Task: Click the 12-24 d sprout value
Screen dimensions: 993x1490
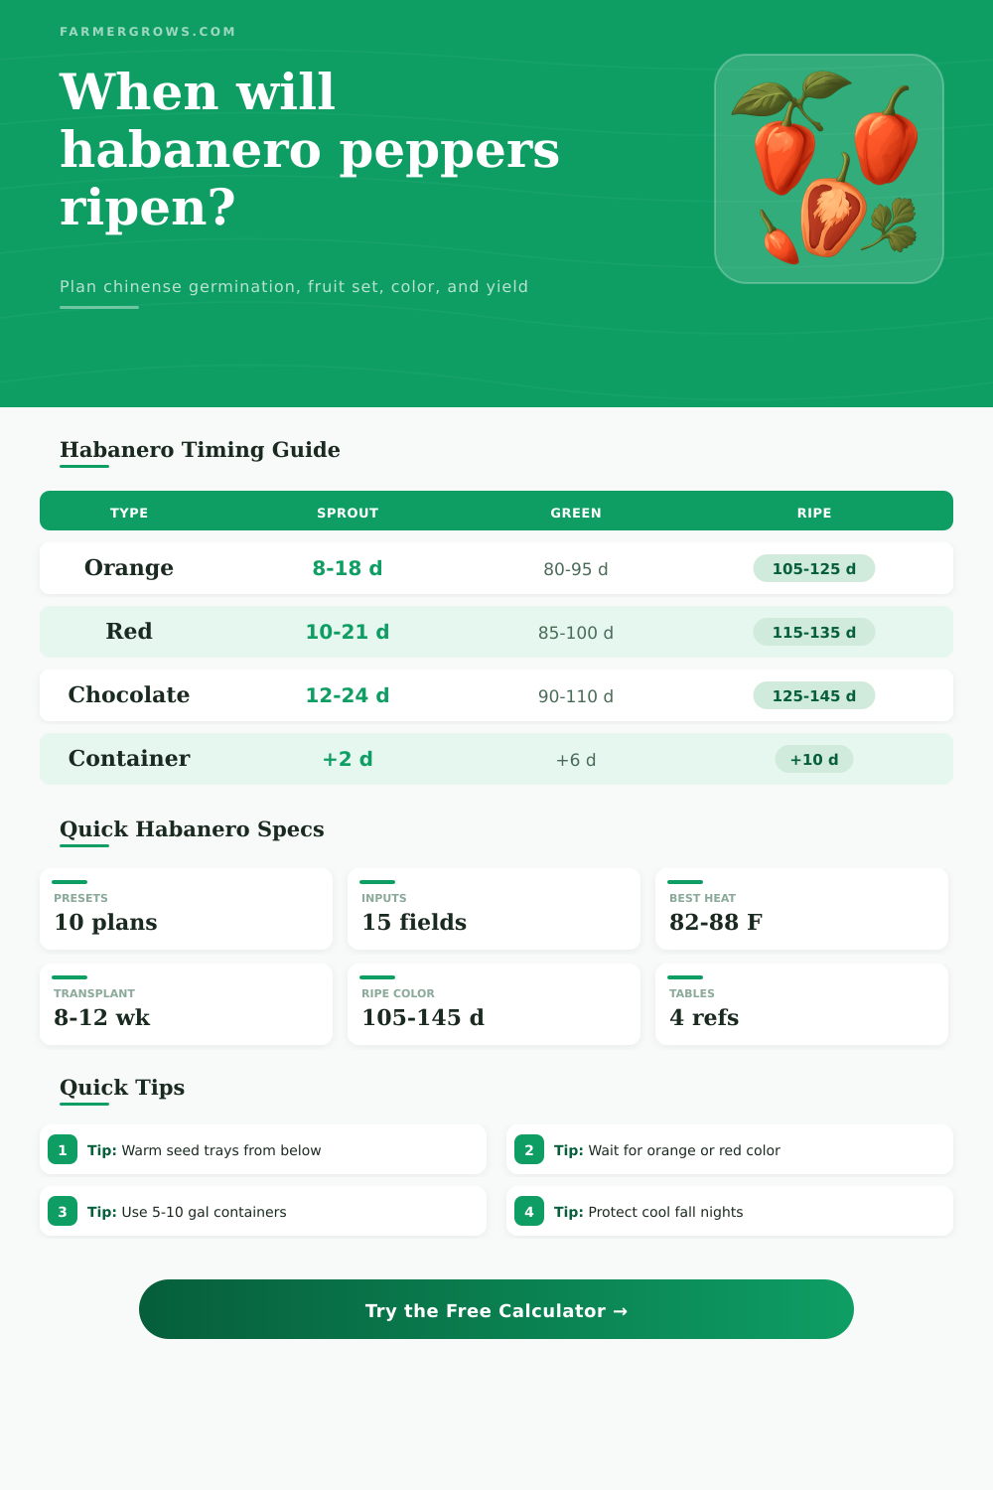Action: coord(348,695)
